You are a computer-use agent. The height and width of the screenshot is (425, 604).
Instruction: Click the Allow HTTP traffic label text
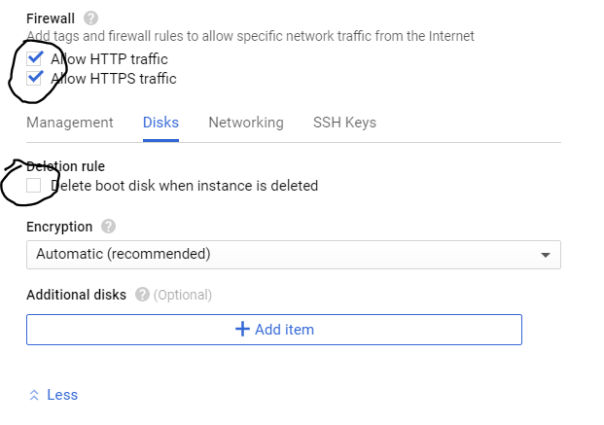[109, 59]
